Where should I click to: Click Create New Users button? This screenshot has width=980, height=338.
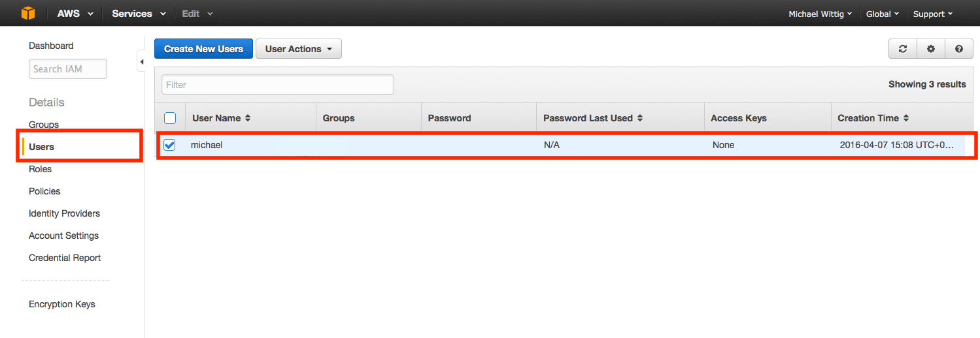click(x=203, y=49)
